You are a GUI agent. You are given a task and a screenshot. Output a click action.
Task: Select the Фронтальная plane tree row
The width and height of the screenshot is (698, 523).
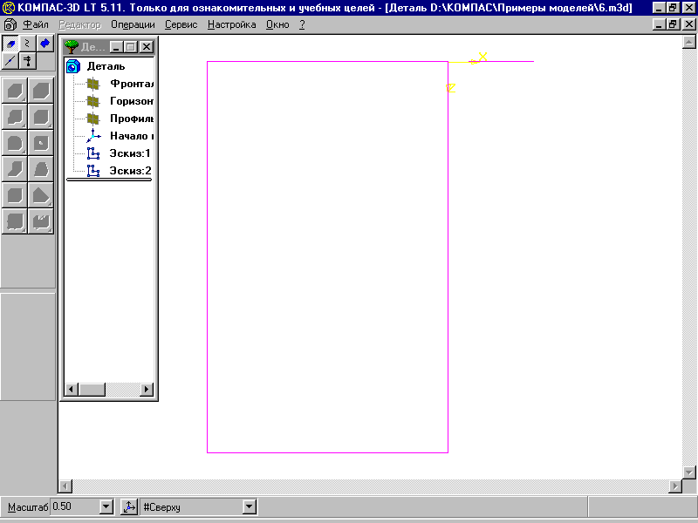[x=120, y=84]
